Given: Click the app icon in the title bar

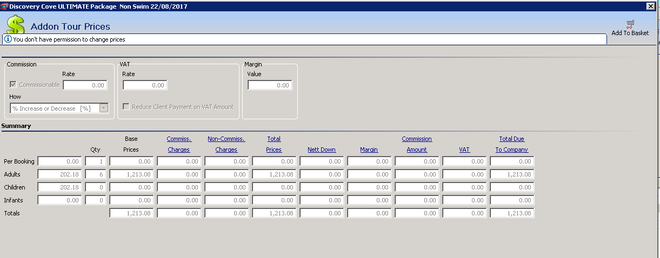Looking at the screenshot, I should coord(5,5).
